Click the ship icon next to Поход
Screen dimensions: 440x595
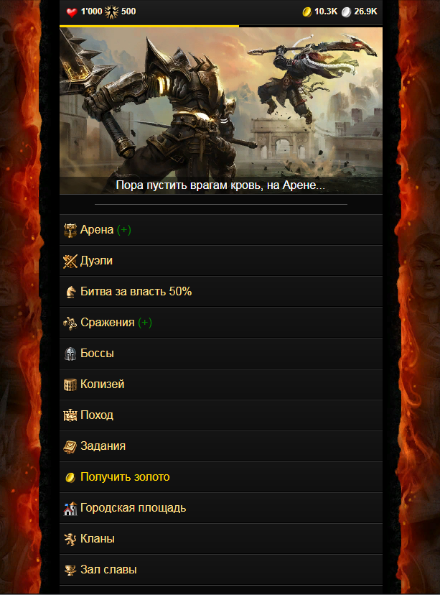[x=70, y=415]
